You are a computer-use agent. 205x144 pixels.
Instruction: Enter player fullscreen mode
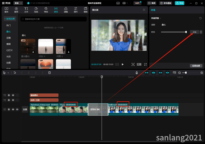point(145,64)
